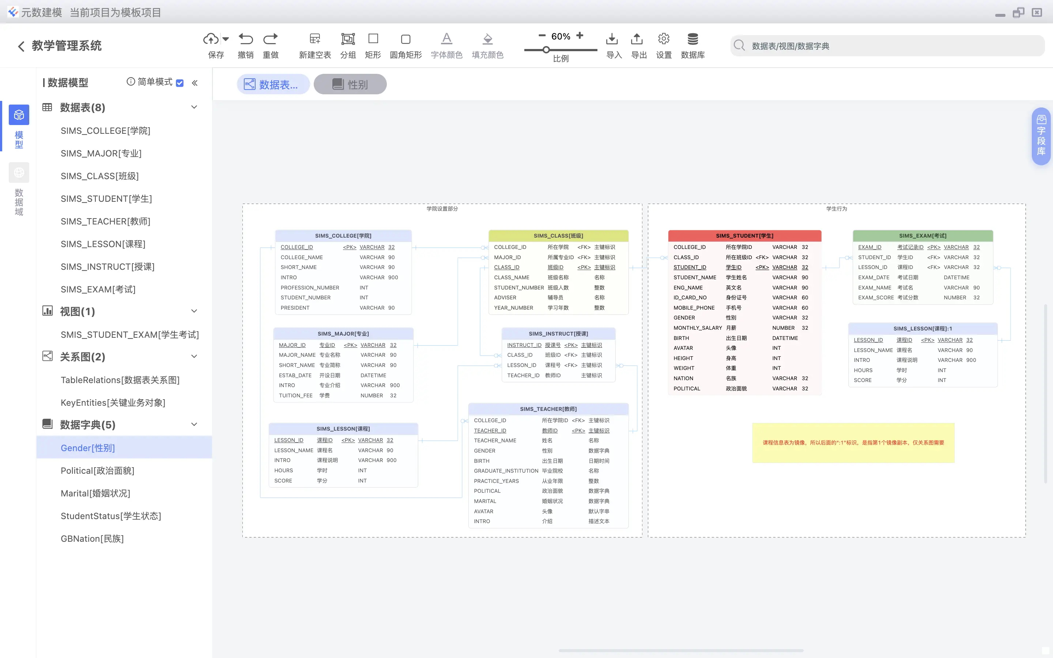Open the 保存 dropdown arrow
Screen dimensions: 1053x658
coord(225,39)
